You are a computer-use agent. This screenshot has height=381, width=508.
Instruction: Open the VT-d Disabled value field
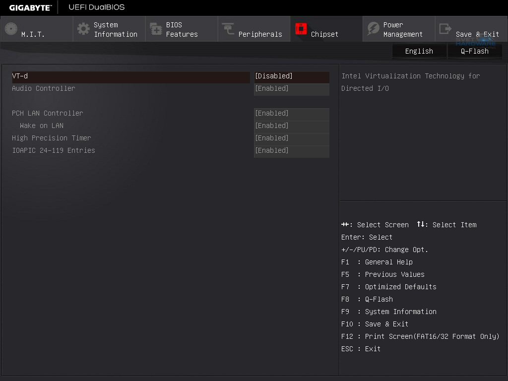pos(291,76)
